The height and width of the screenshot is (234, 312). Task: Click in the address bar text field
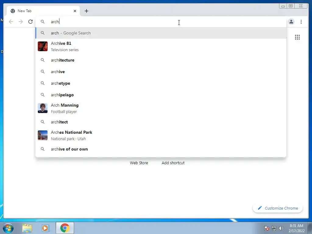pos(161,22)
